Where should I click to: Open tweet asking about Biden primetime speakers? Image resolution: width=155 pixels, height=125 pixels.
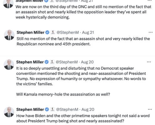83,118
